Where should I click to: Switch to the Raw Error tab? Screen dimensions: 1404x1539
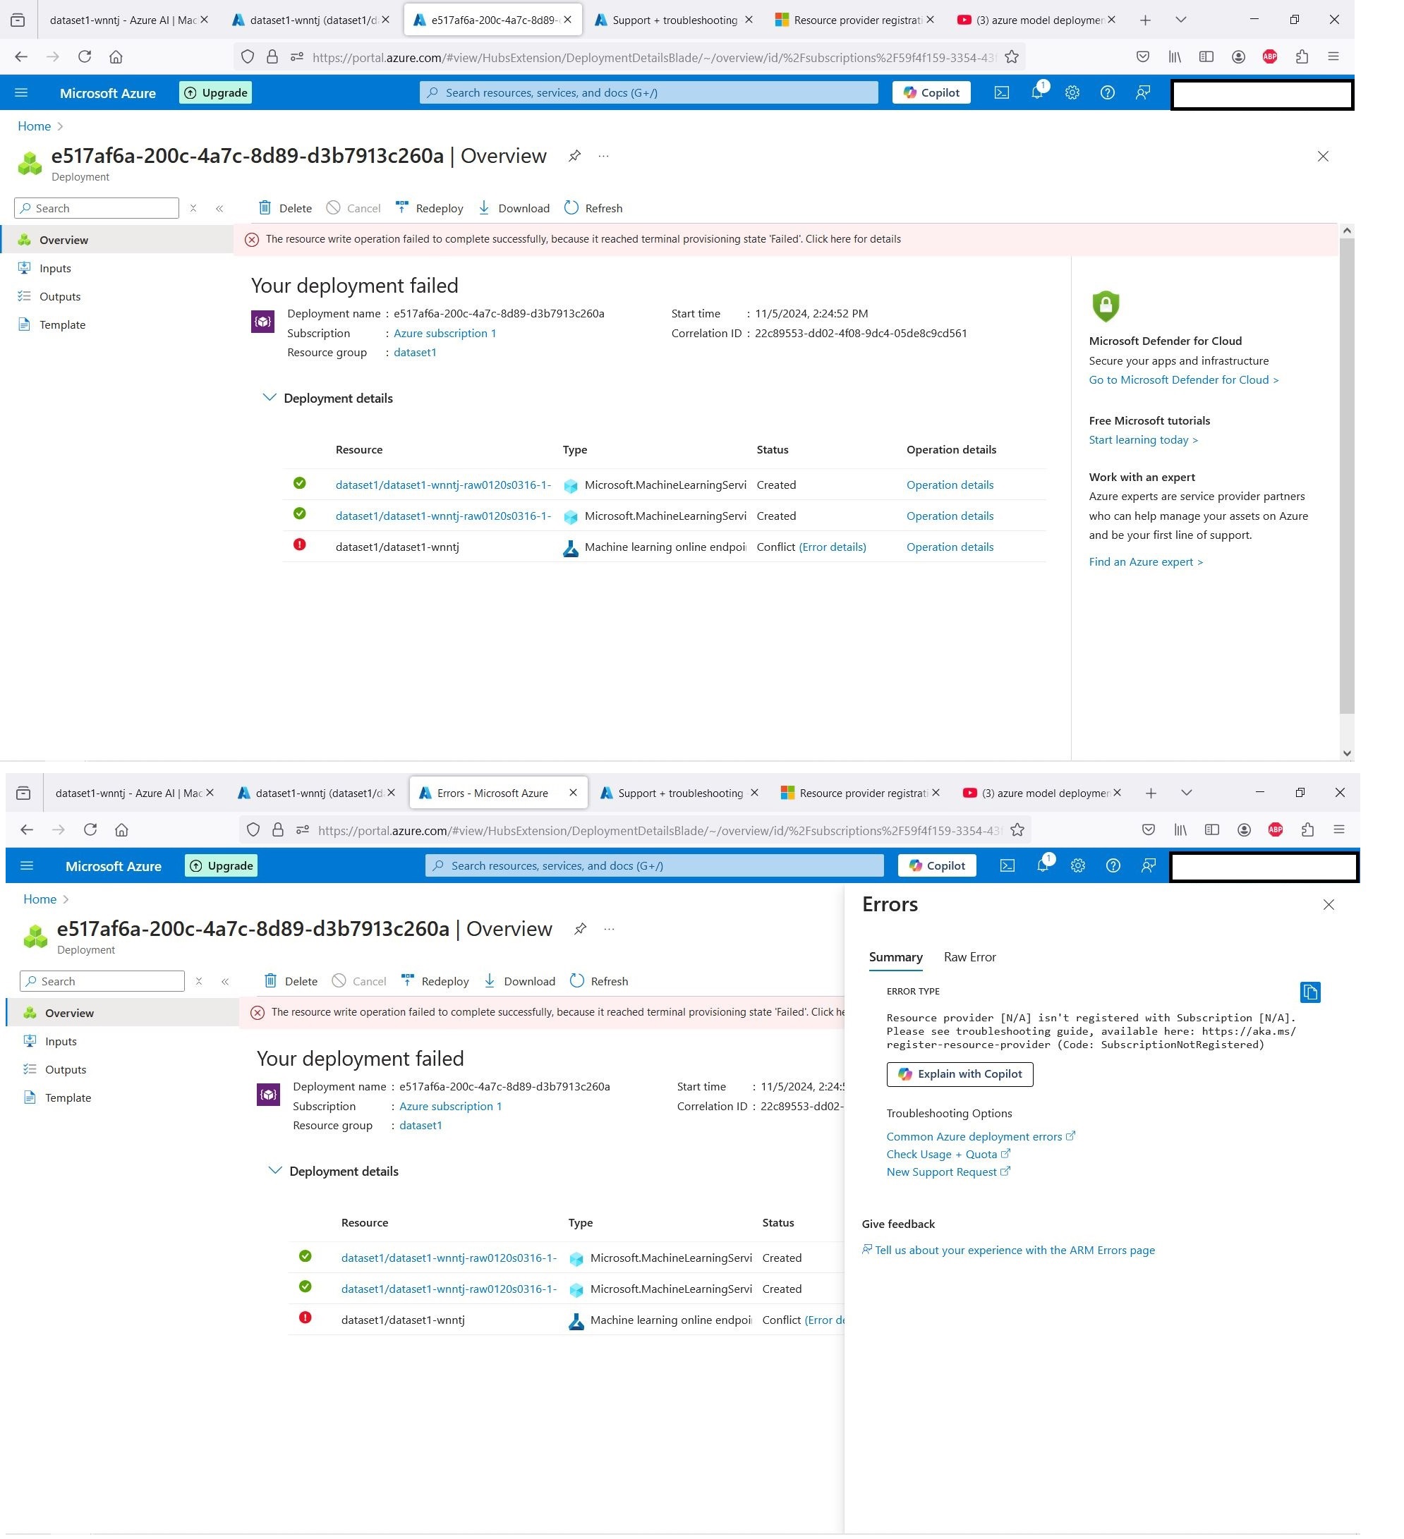pos(969,957)
